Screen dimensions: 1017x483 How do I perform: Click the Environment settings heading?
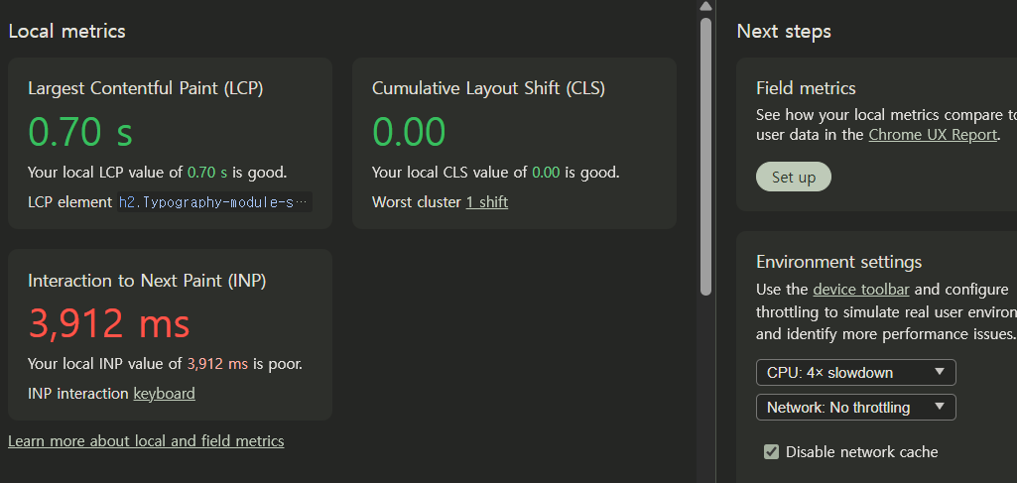[x=838, y=262]
